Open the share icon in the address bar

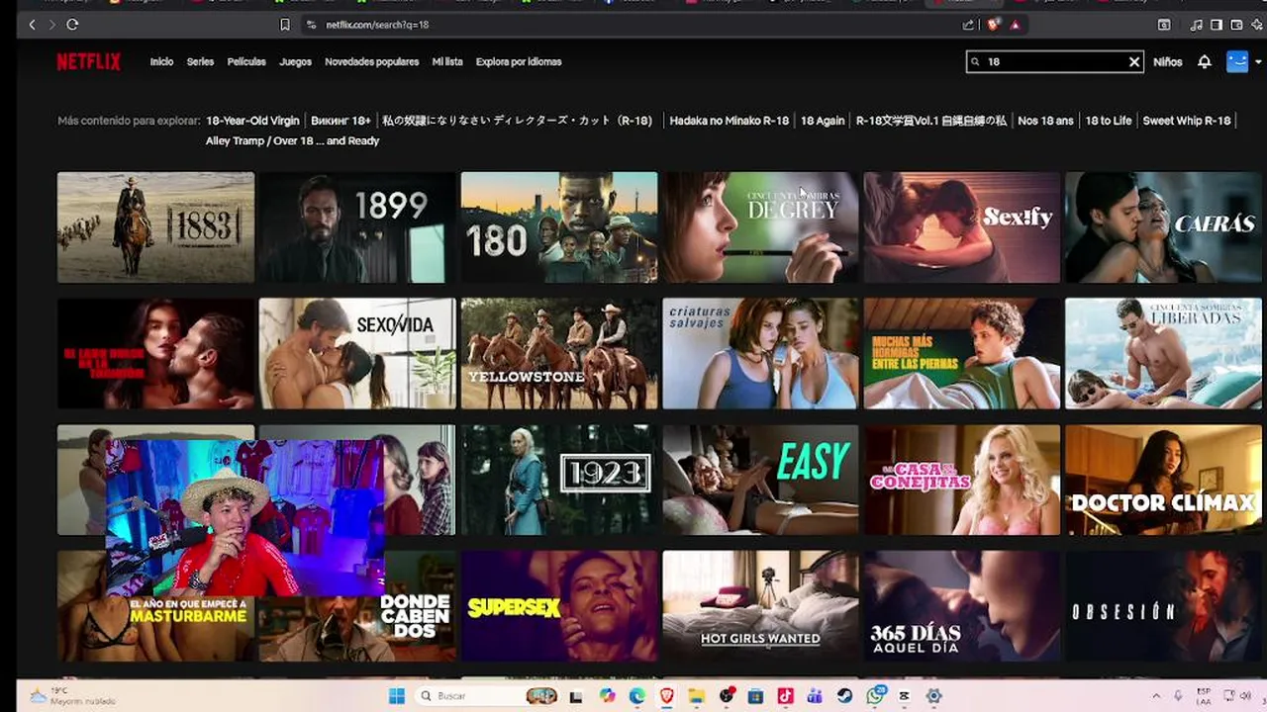click(x=968, y=25)
